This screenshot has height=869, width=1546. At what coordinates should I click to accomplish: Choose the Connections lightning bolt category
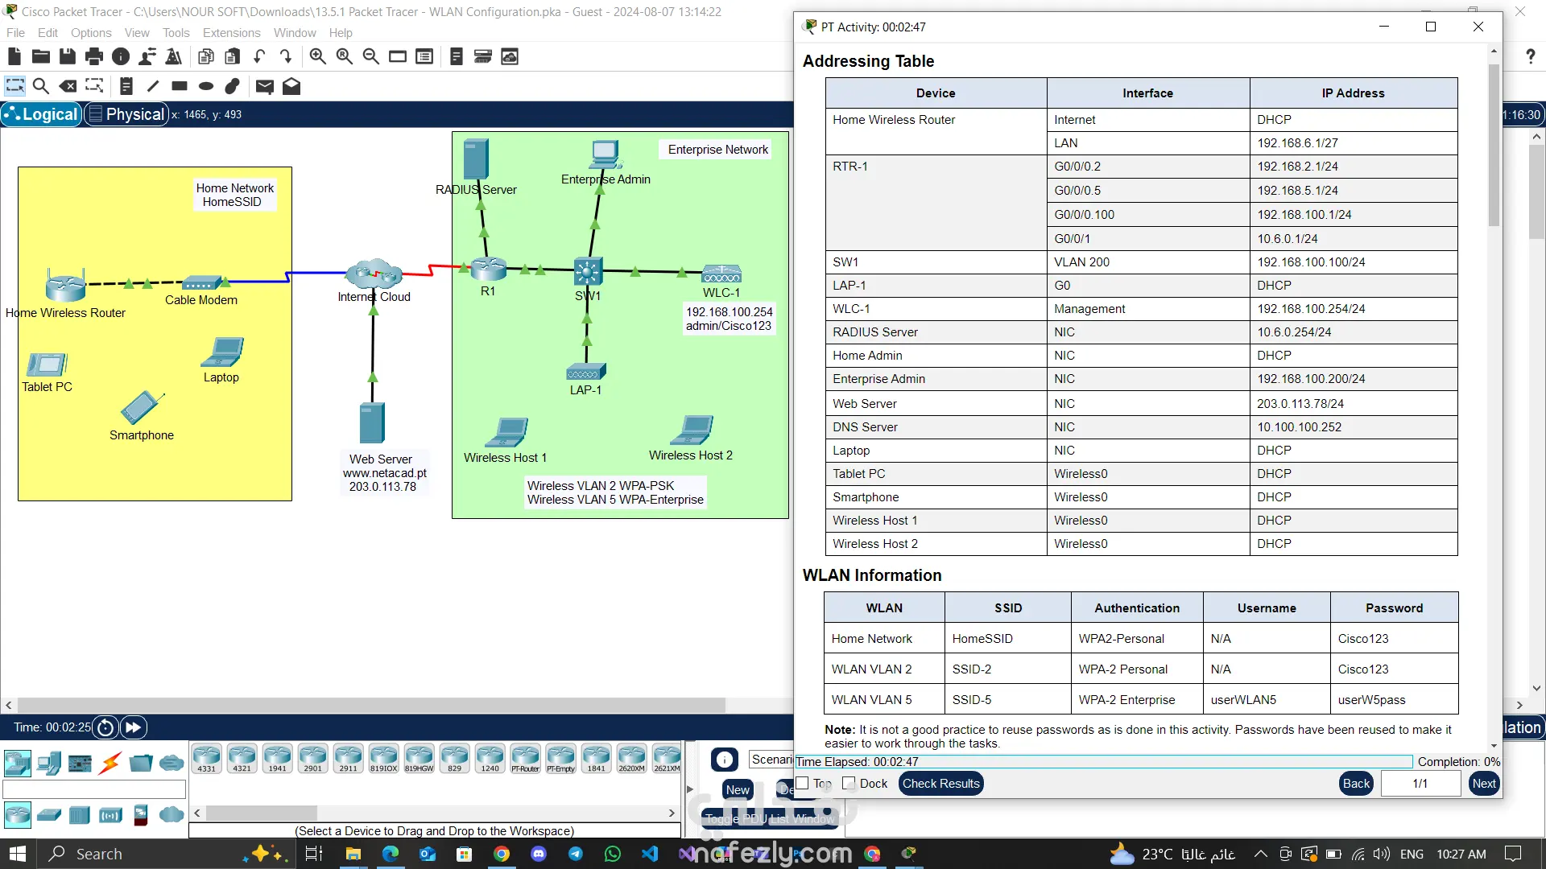pyautogui.click(x=110, y=763)
